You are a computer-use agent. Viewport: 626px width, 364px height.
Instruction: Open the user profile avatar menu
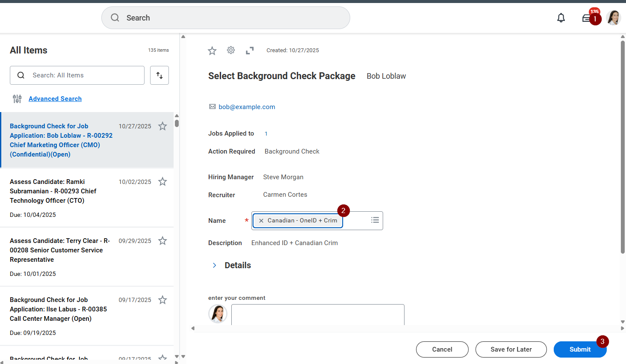coord(614,18)
